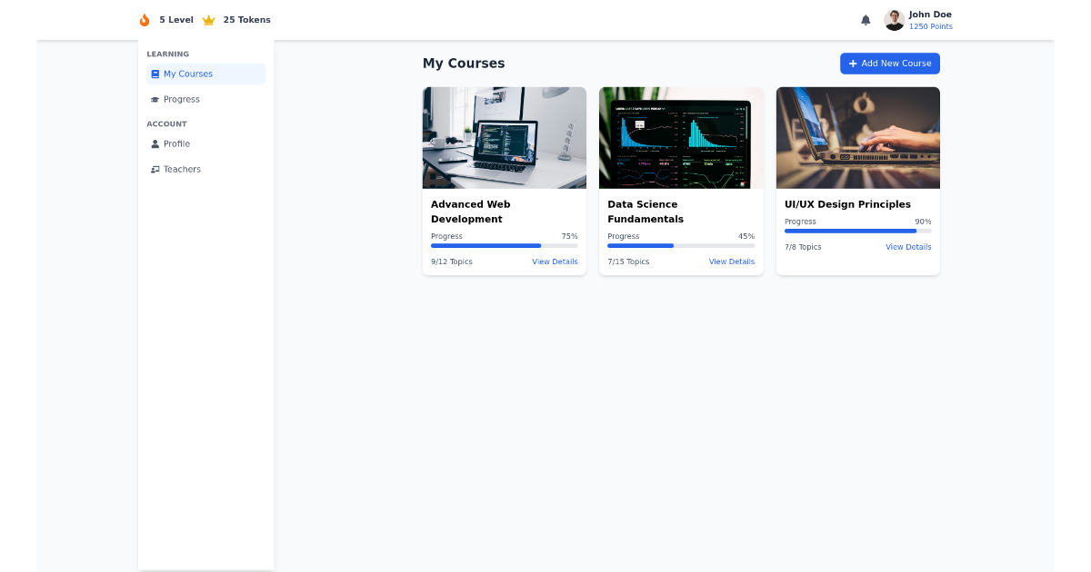
Task: Click the plus icon on Add New Course
Action: pyautogui.click(x=853, y=64)
